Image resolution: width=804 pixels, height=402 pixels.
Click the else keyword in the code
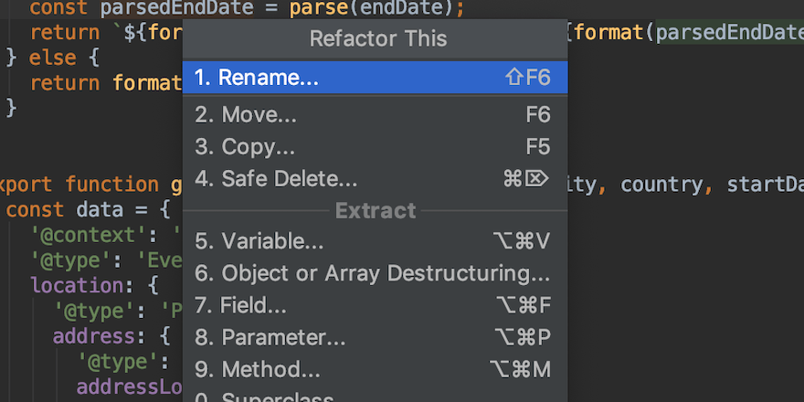[52, 58]
